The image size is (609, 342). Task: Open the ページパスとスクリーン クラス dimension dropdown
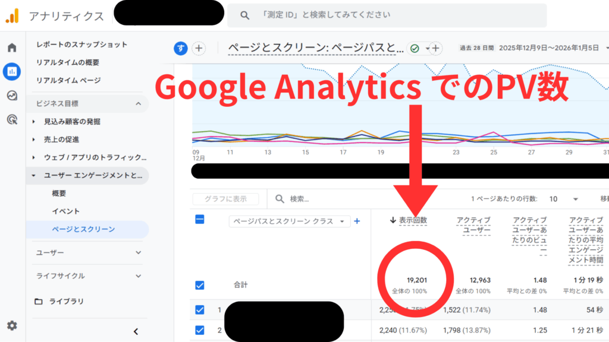290,221
